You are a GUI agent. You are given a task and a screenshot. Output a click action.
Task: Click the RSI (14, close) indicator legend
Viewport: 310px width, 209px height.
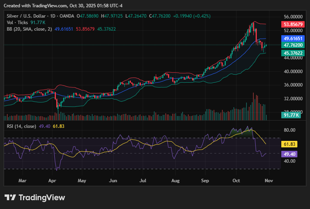(x=21, y=126)
